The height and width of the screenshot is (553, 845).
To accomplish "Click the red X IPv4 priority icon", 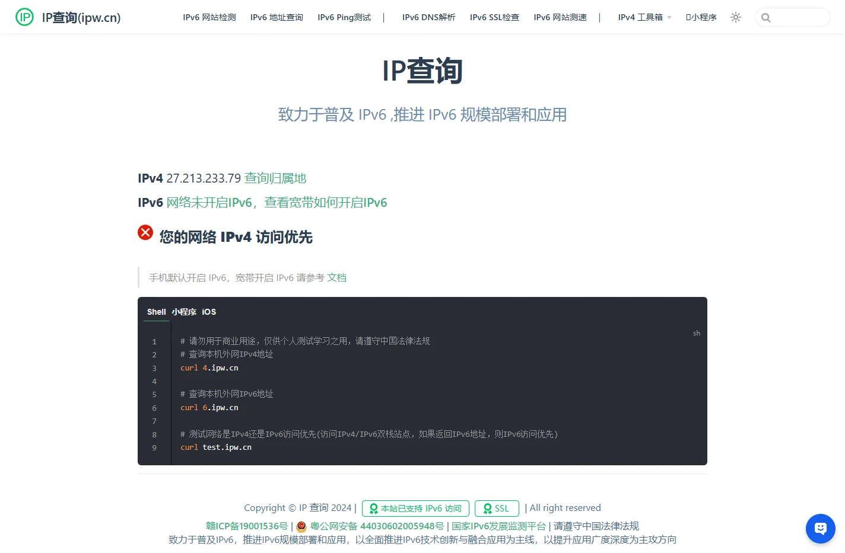I will tap(145, 232).
